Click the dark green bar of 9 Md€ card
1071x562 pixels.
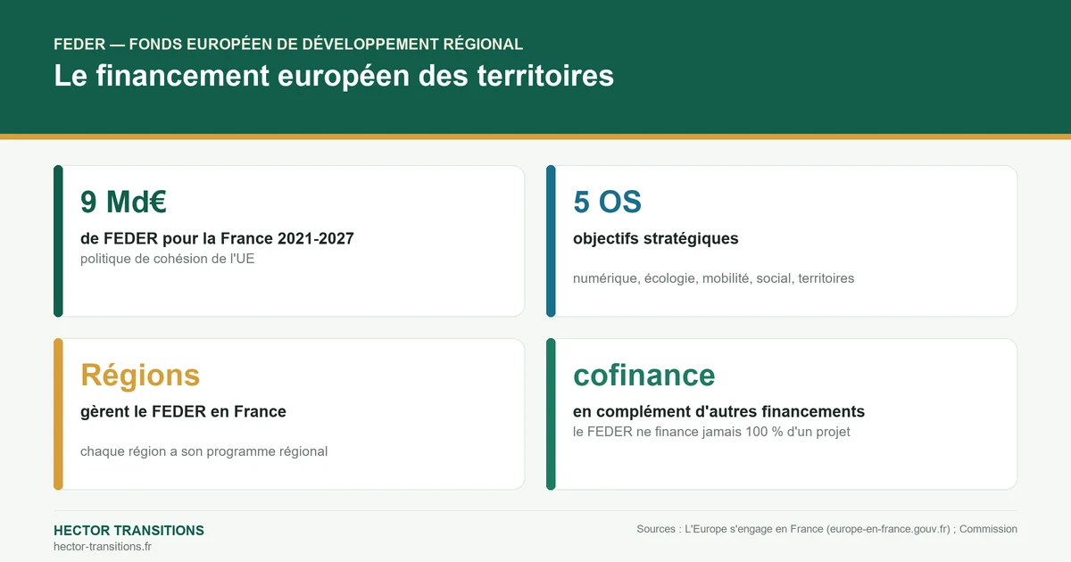(x=58, y=241)
